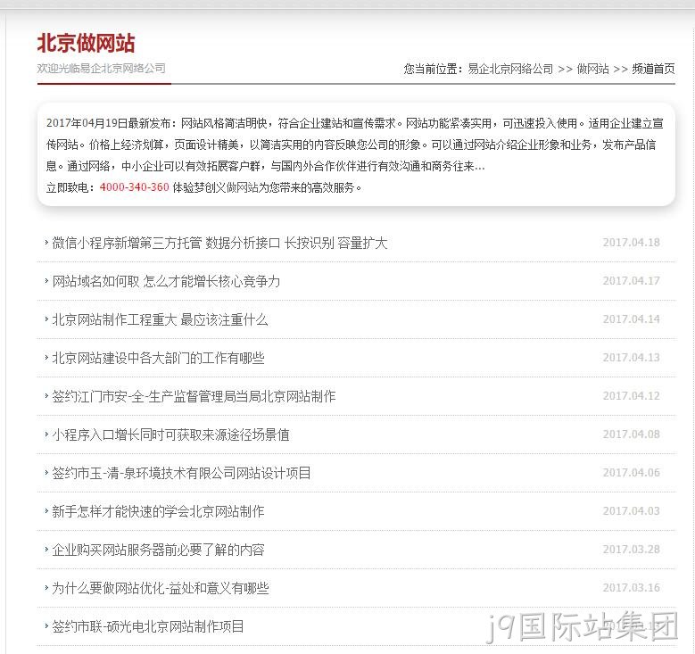The height and width of the screenshot is (654, 695).
Task: Click breadcrumb item 频道首页
Action: (x=653, y=70)
